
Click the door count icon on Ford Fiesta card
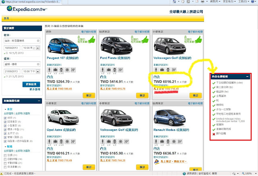tap(114, 70)
